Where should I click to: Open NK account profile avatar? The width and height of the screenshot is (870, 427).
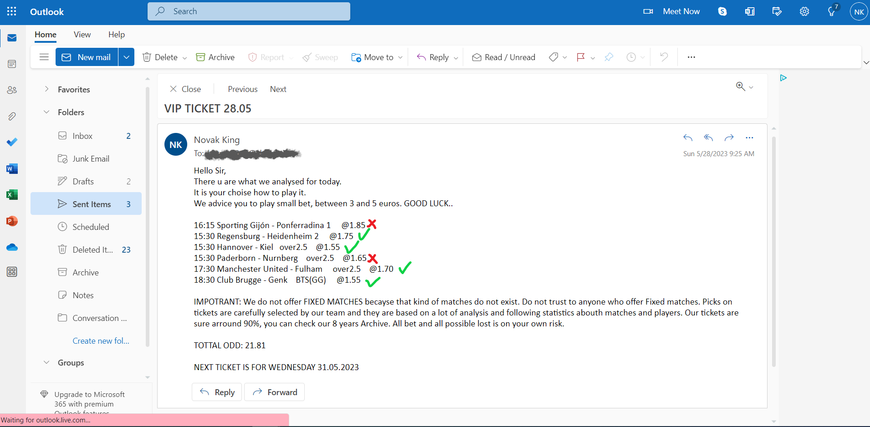click(x=859, y=12)
